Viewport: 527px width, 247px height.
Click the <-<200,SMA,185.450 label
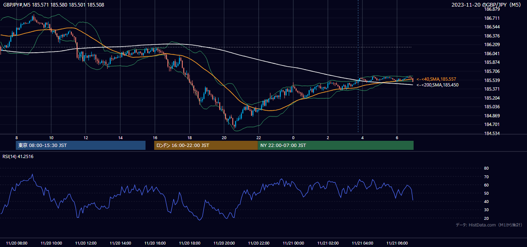(438, 85)
